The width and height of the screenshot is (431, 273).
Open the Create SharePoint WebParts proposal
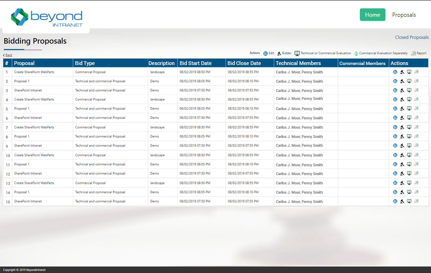coord(34,72)
